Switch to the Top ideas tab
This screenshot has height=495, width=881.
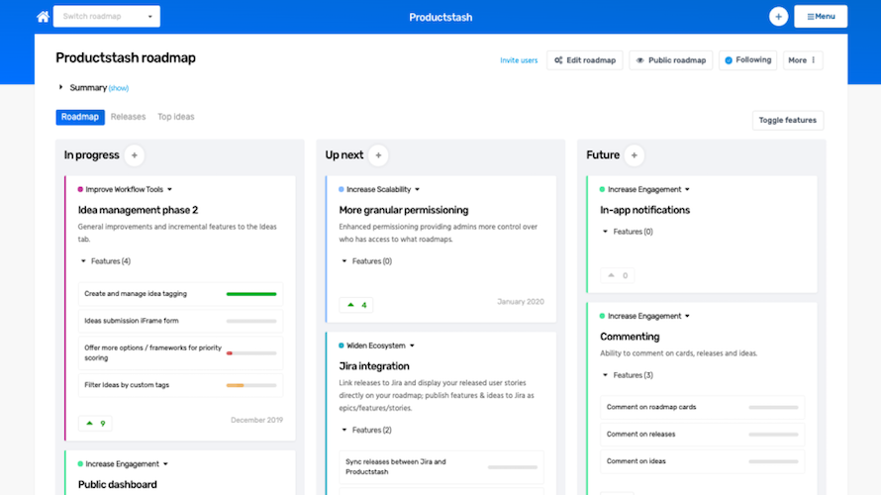click(x=176, y=117)
